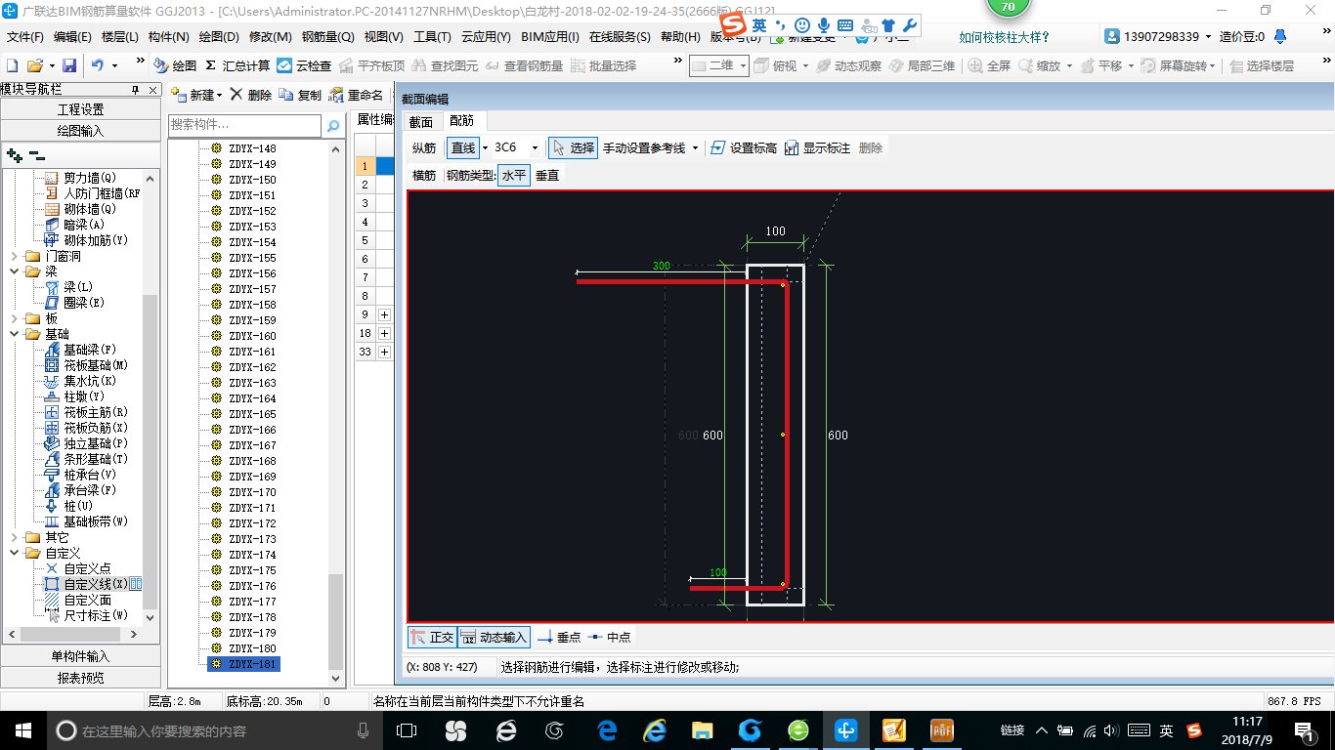Click the open folder icon in toolbar
Screen dimensions: 1335x750
(x=34, y=65)
